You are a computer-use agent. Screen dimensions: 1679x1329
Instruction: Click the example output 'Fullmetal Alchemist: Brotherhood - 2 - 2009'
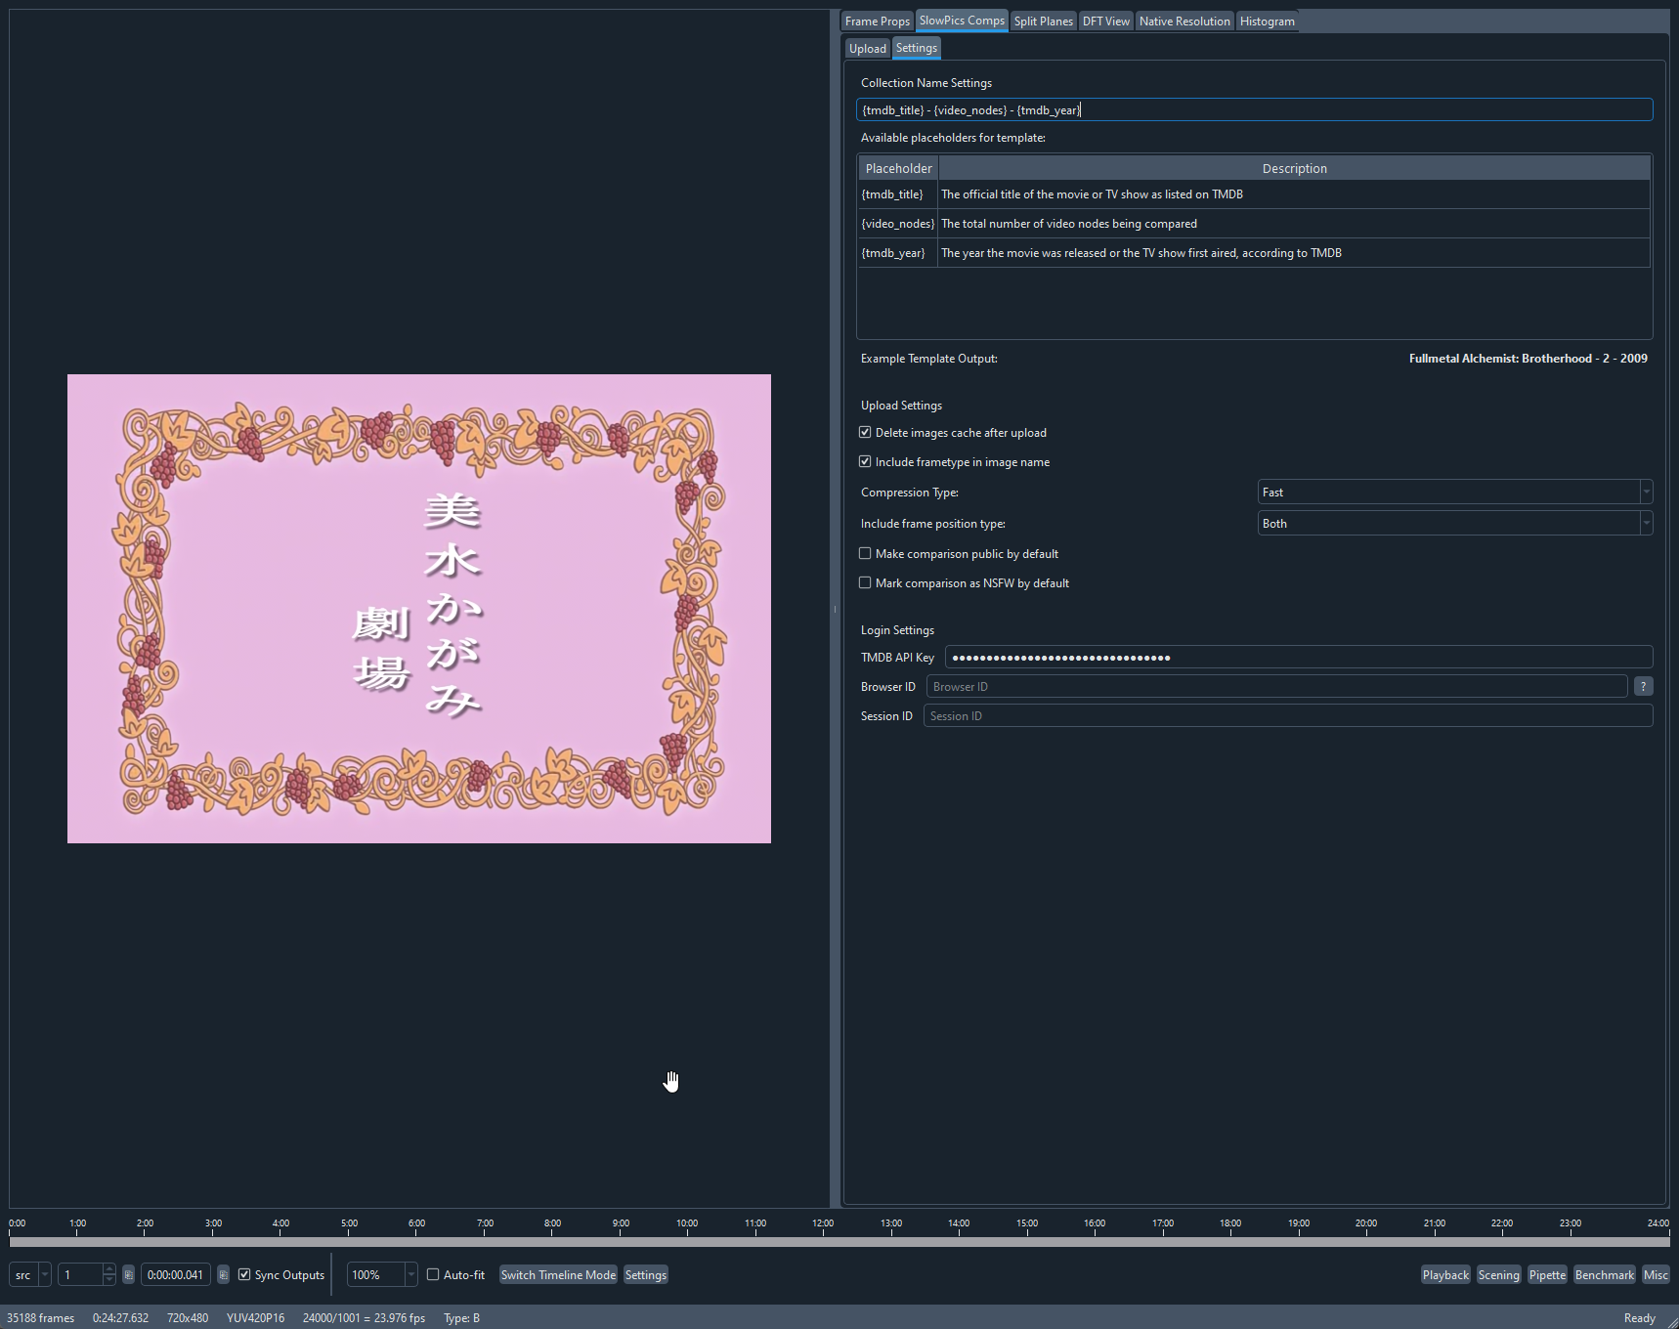pos(1528,359)
